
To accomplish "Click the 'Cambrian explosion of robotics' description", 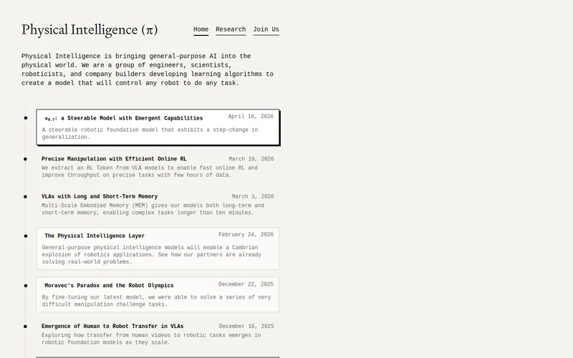I will tap(151, 255).
